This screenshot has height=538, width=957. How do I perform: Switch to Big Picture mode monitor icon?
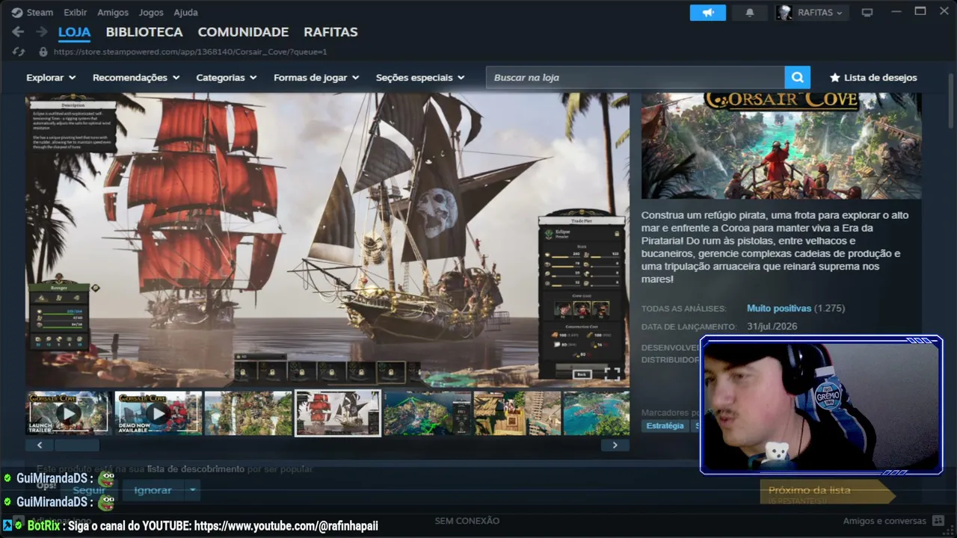coord(867,13)
